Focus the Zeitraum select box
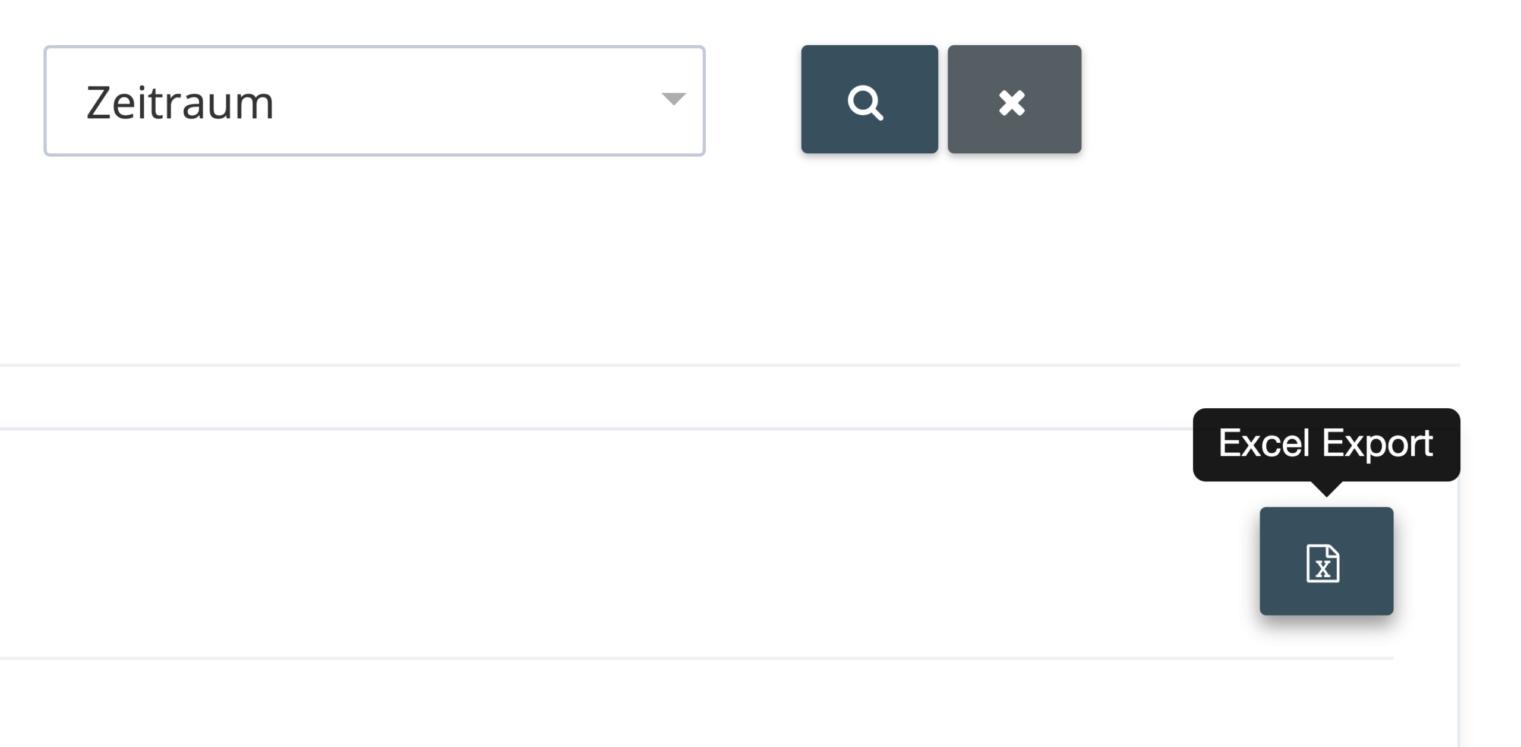This screenshot has height=747, width=1521. click(374, 100)
